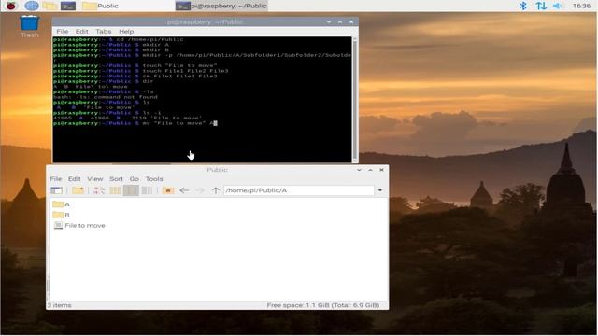Image resolution: width=598 pixels, height=336 pixels.
Task: Open the file manager Sort menu
Action: pyautogui.click(x=116, y=178)
